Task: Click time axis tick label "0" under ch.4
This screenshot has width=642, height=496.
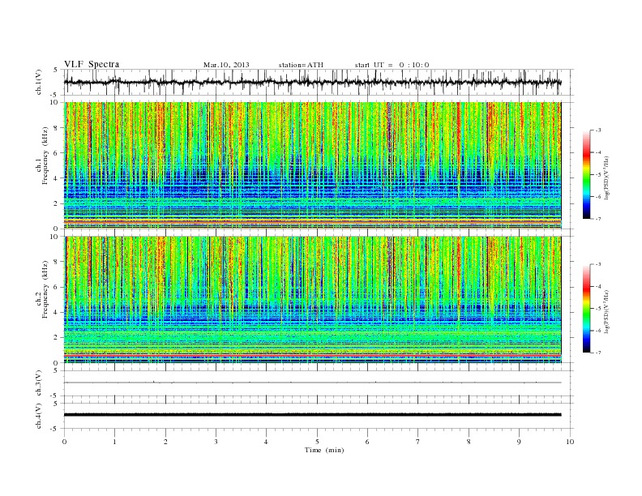Action: pos(64,442)
